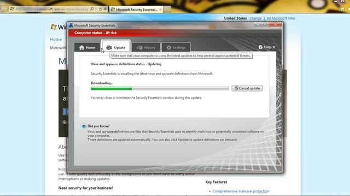Close the Microsoft Security Essentials browser tab
The width and height of the screenshot is (350, 196).
click(160, 10)
